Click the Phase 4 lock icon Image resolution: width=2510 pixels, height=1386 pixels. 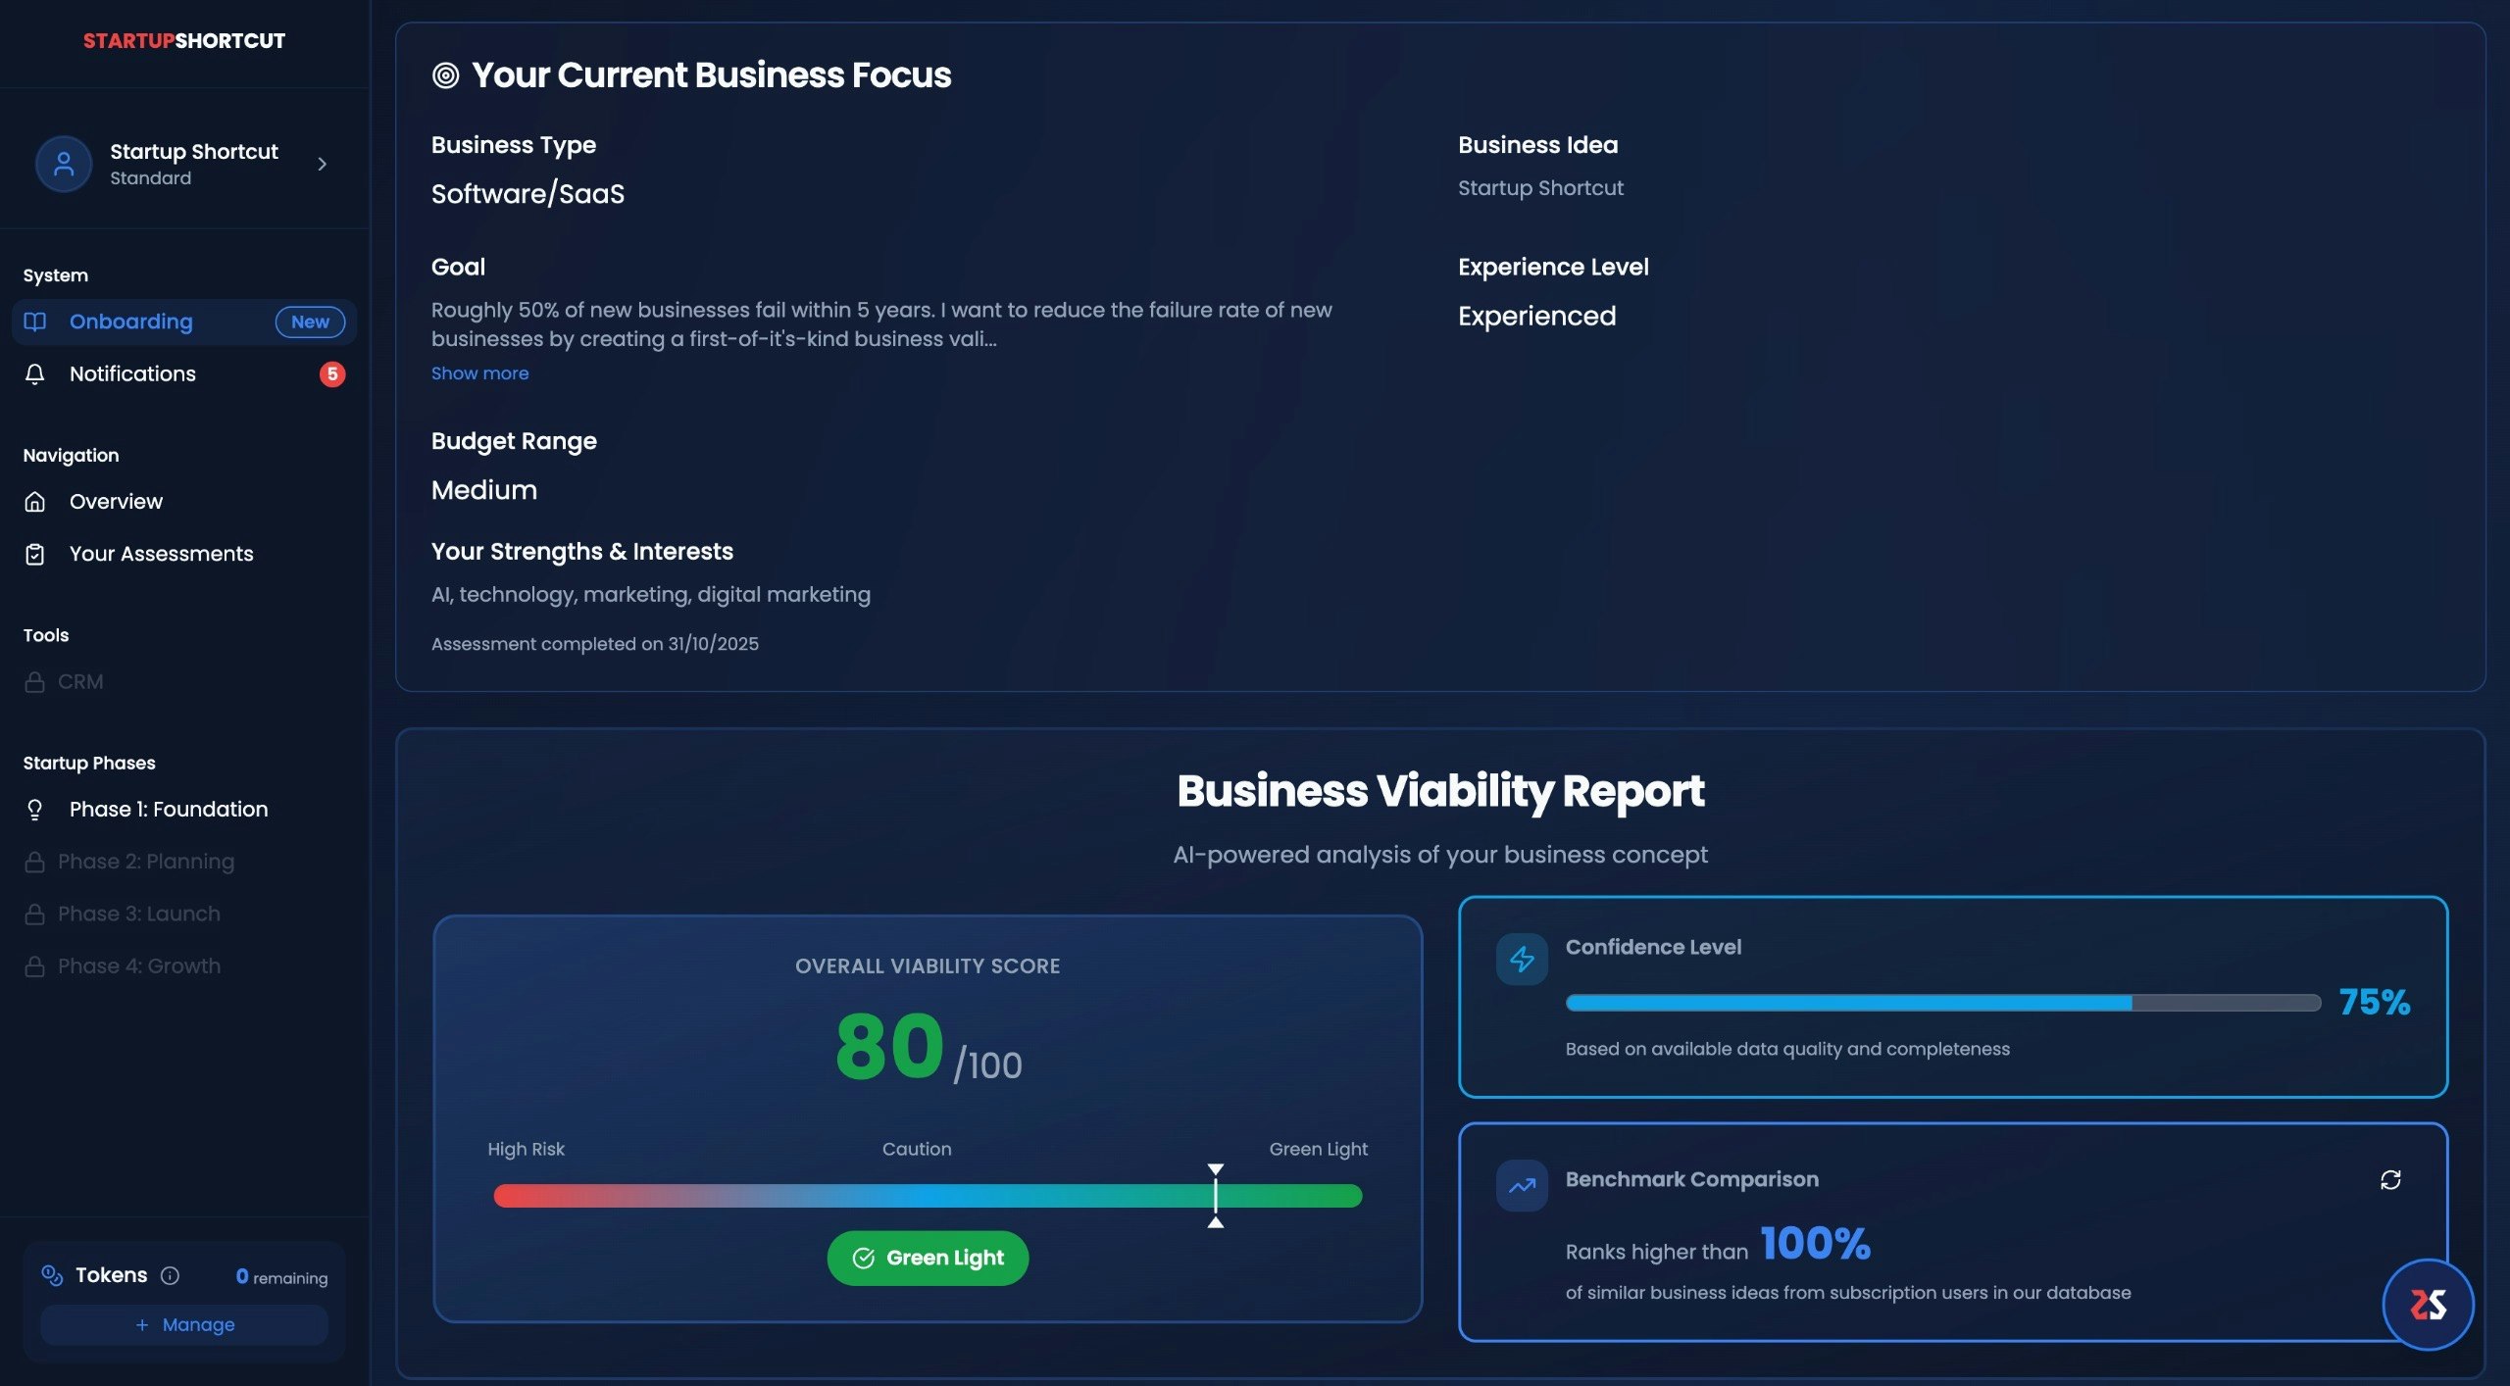point(35,965)
